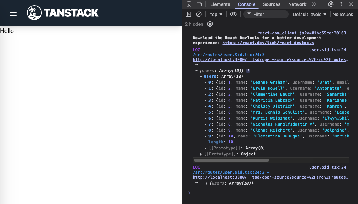Click the first purple LOG label
Viewport: 358px width, 204px height.
197,50
